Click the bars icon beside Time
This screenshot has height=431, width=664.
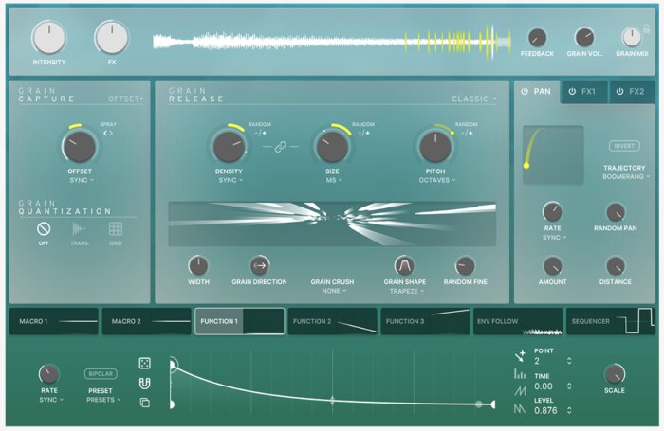tap(520, 374)
